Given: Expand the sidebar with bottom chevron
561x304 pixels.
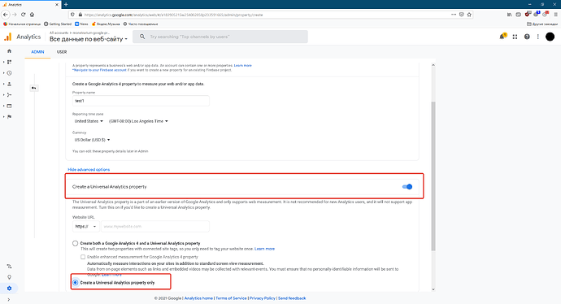Looking at the screenshot, I should coord(9,300).
